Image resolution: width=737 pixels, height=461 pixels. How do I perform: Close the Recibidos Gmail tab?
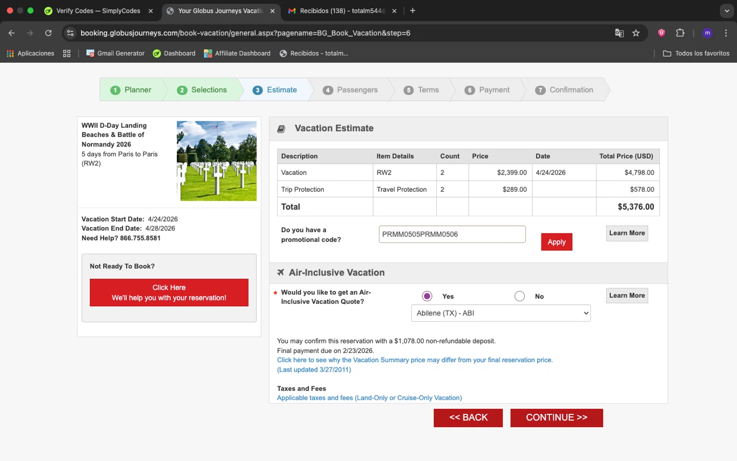[x=394, y=11]
